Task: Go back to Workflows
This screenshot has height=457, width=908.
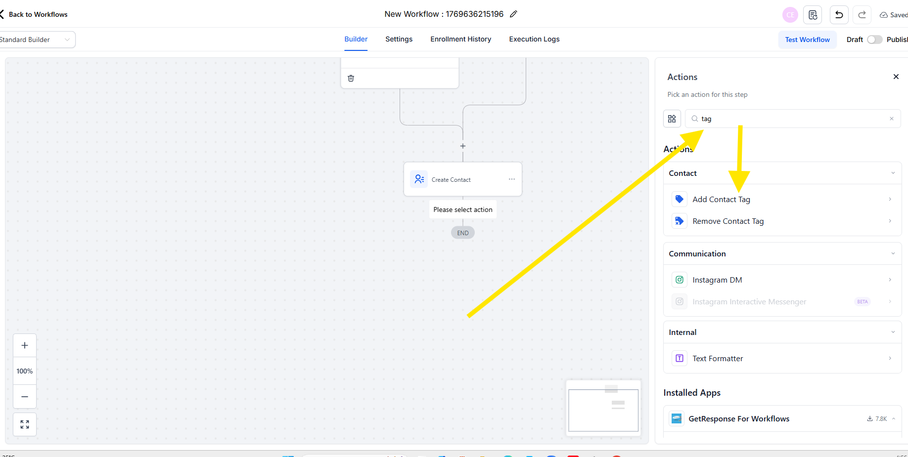Action: tap(35, 14)
